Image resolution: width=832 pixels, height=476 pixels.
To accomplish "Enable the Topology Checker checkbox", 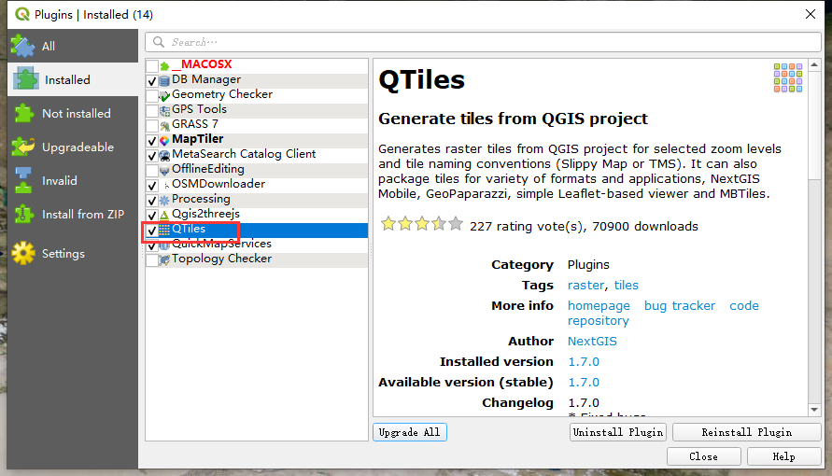I will tap(152, 259).
